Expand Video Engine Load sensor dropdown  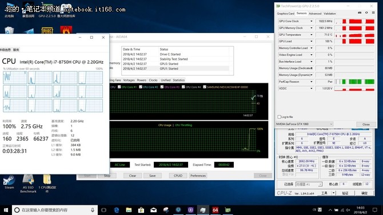(x=311, y=55)
